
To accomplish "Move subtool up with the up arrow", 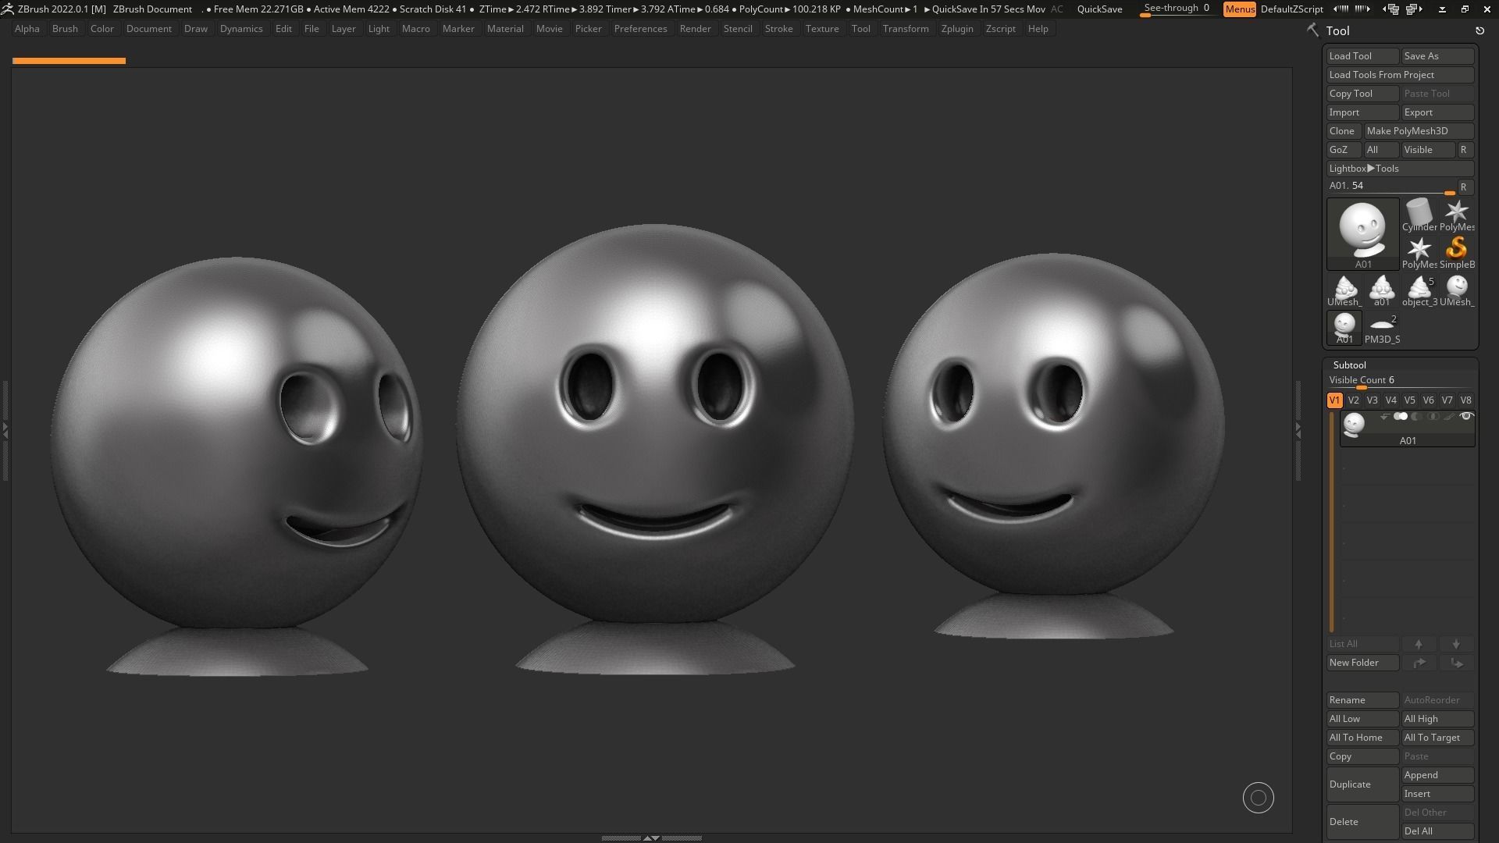I will pos(1419,644).
